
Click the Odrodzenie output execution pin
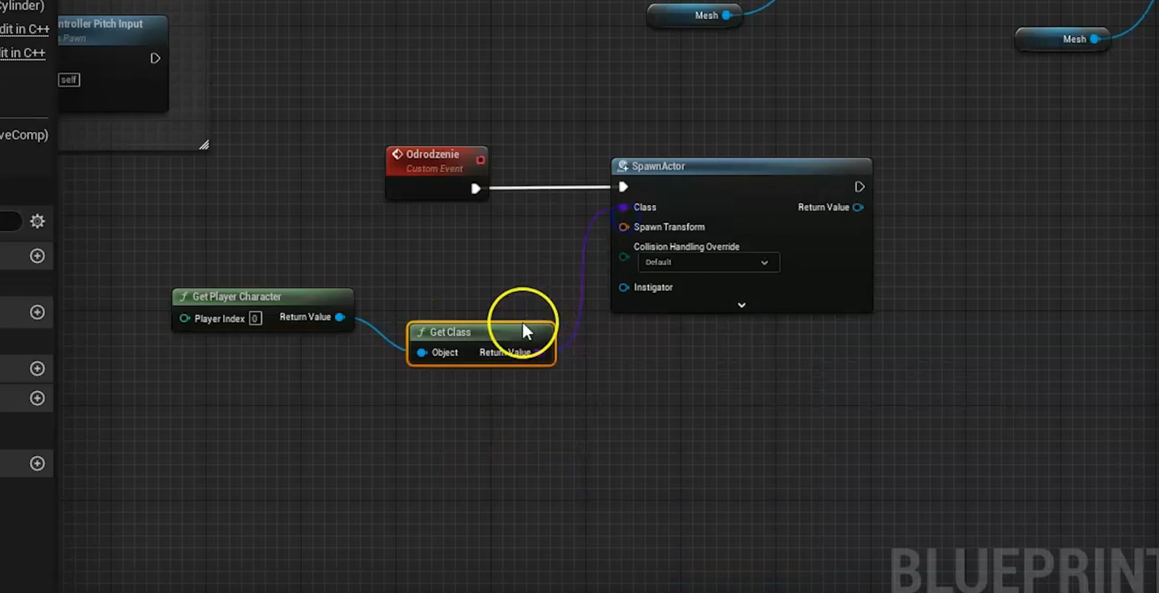[476, 189]
